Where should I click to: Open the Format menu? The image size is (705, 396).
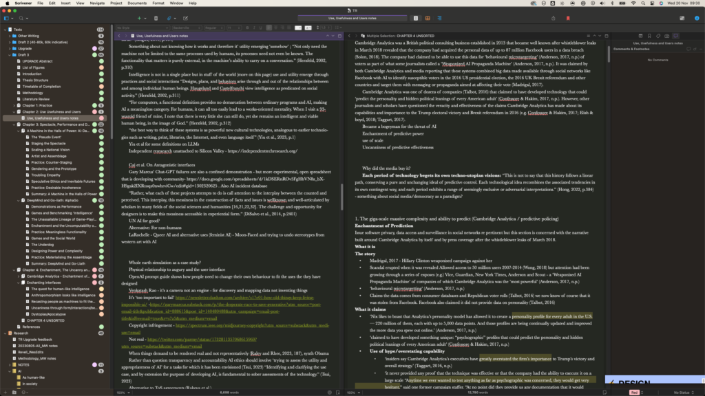click(158, 3)
